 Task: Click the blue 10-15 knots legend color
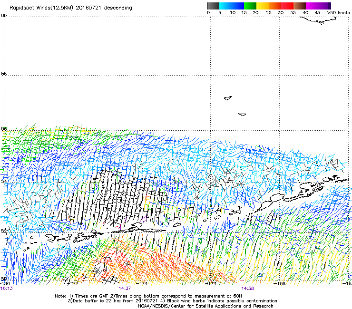pyautogui.click(x=238, y=6)
